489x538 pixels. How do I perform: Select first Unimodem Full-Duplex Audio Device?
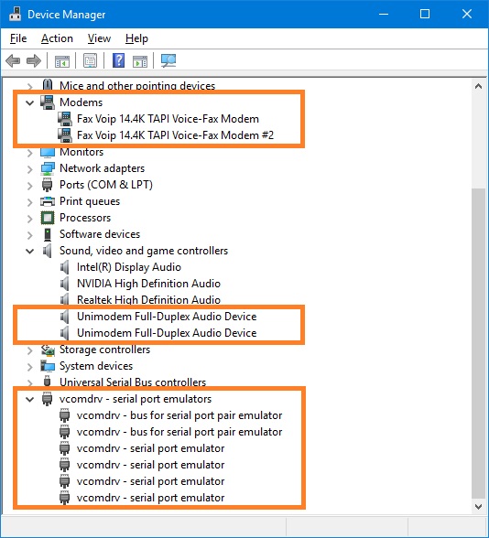(167, 317)
